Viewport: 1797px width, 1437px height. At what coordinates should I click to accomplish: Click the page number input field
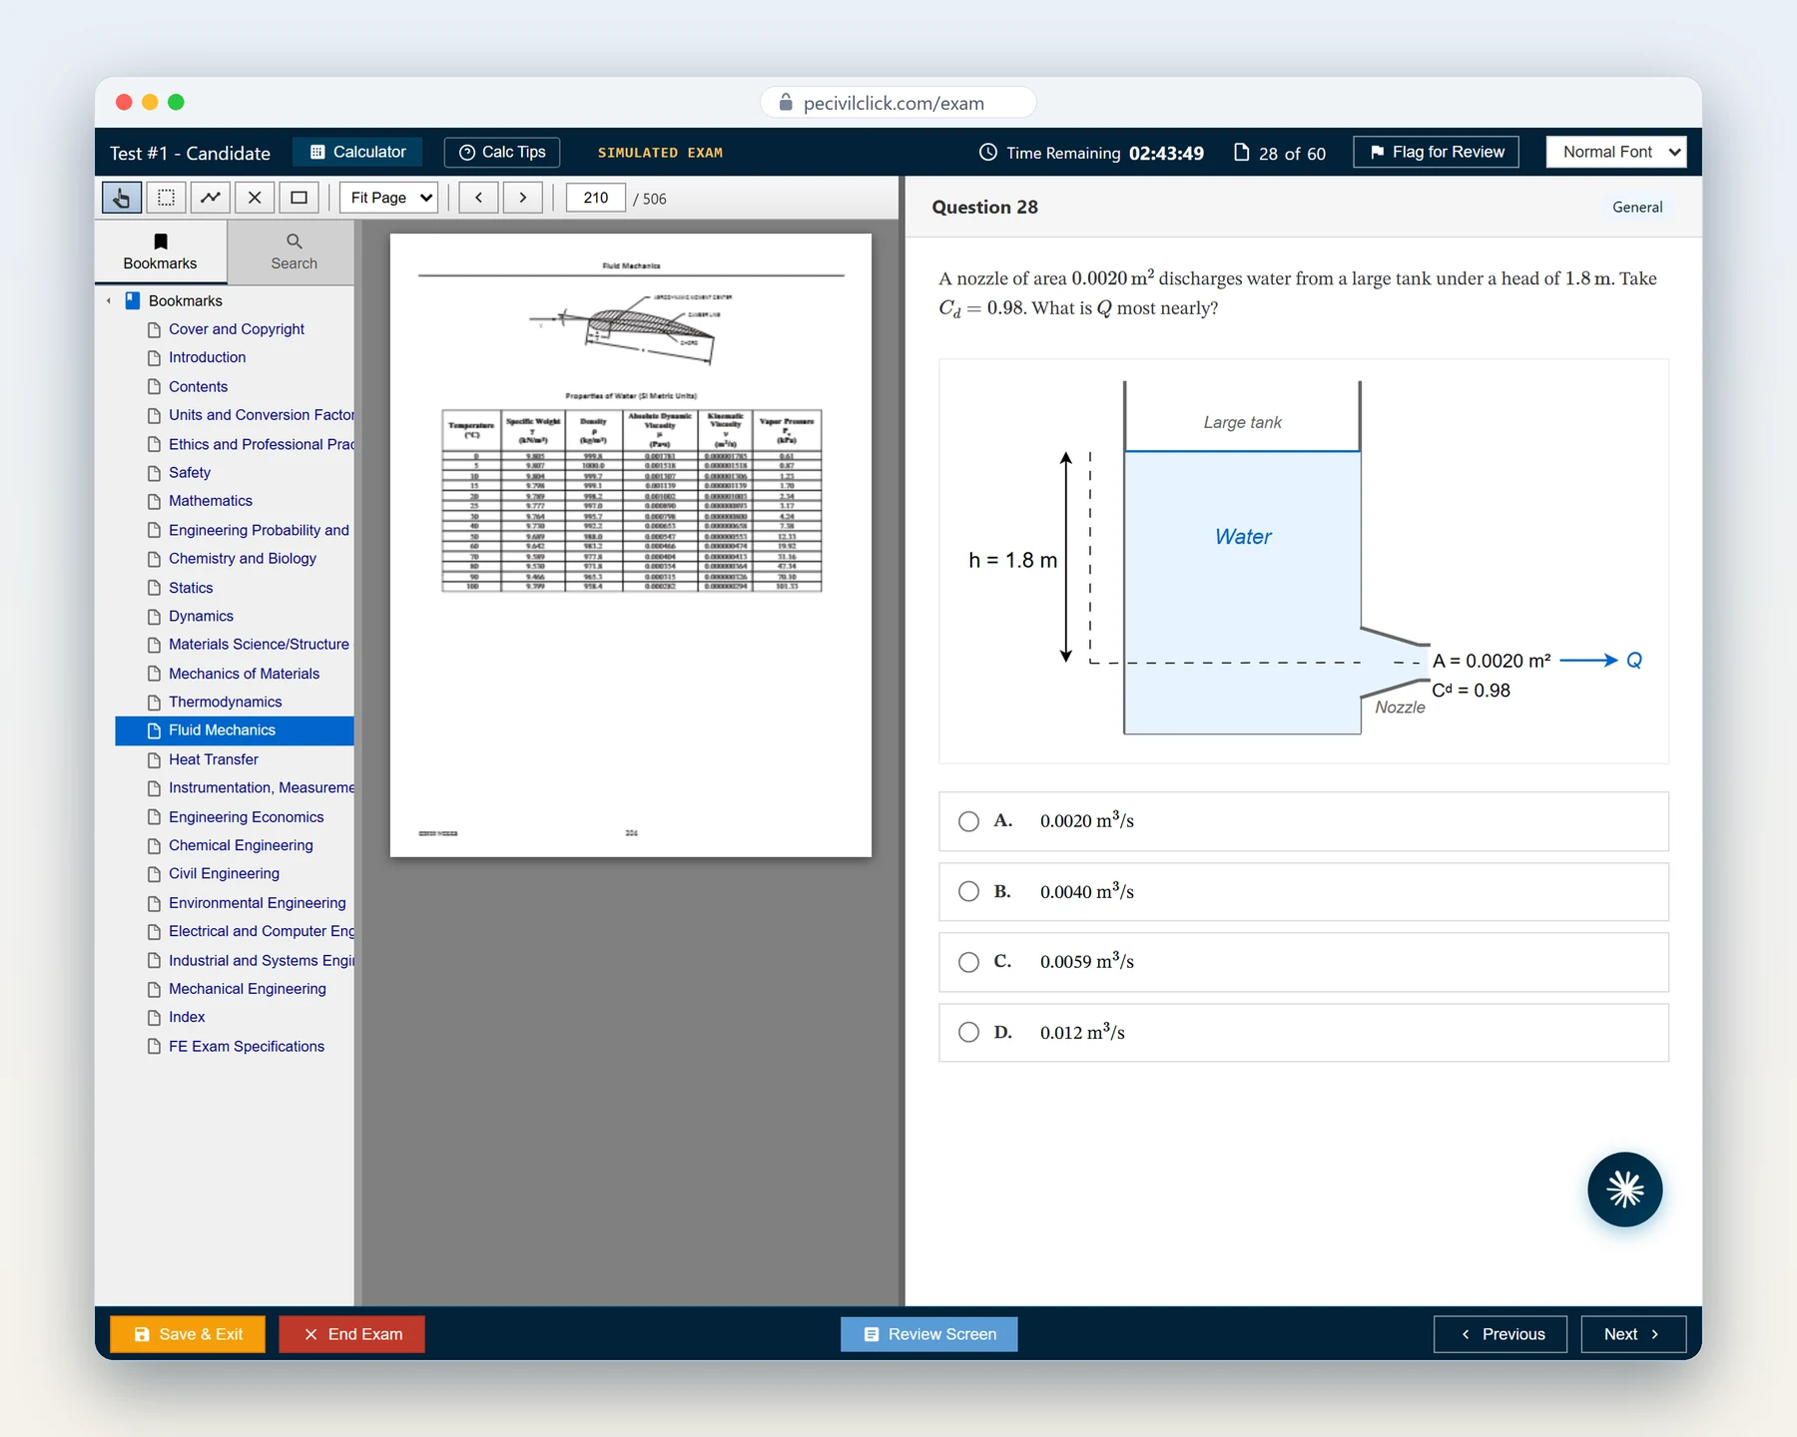596,198
